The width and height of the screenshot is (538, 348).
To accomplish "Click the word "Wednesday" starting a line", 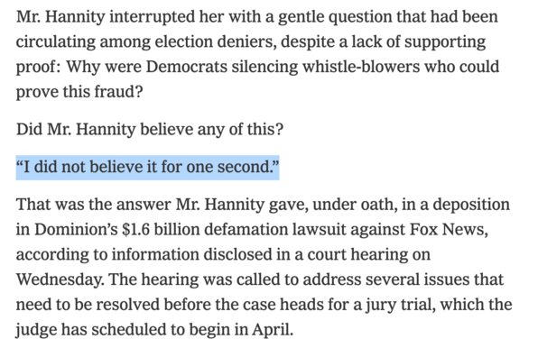I will pos(59,279).
